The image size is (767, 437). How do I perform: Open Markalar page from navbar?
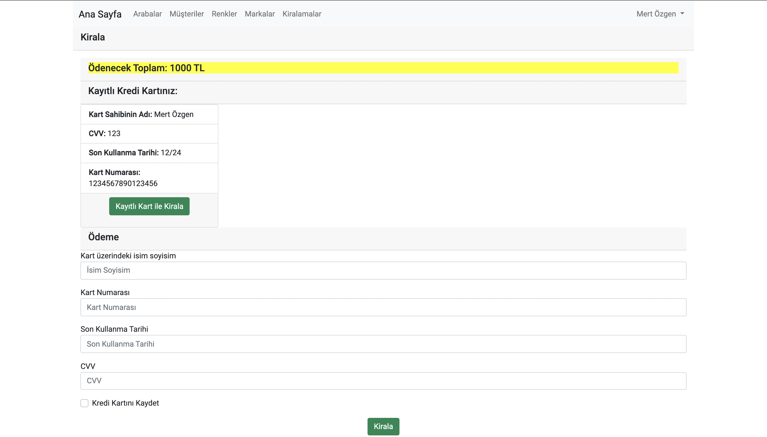coord(259,14)
